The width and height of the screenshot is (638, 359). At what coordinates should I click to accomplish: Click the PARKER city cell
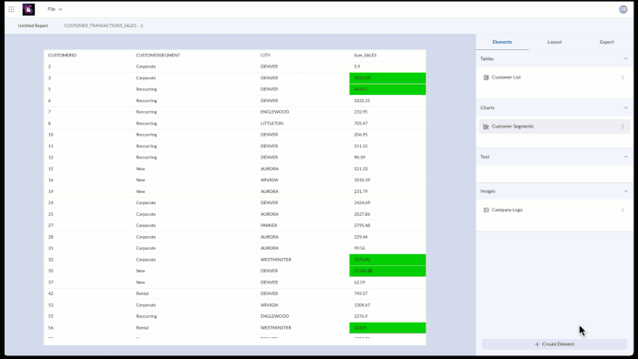coord(269,225)
